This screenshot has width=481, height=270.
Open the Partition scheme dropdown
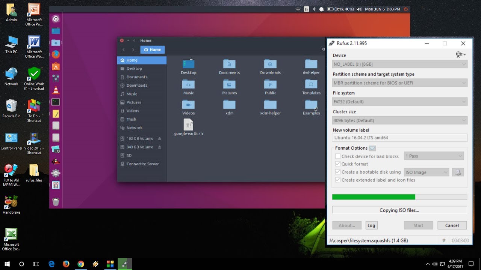click(x=400, y=83)
